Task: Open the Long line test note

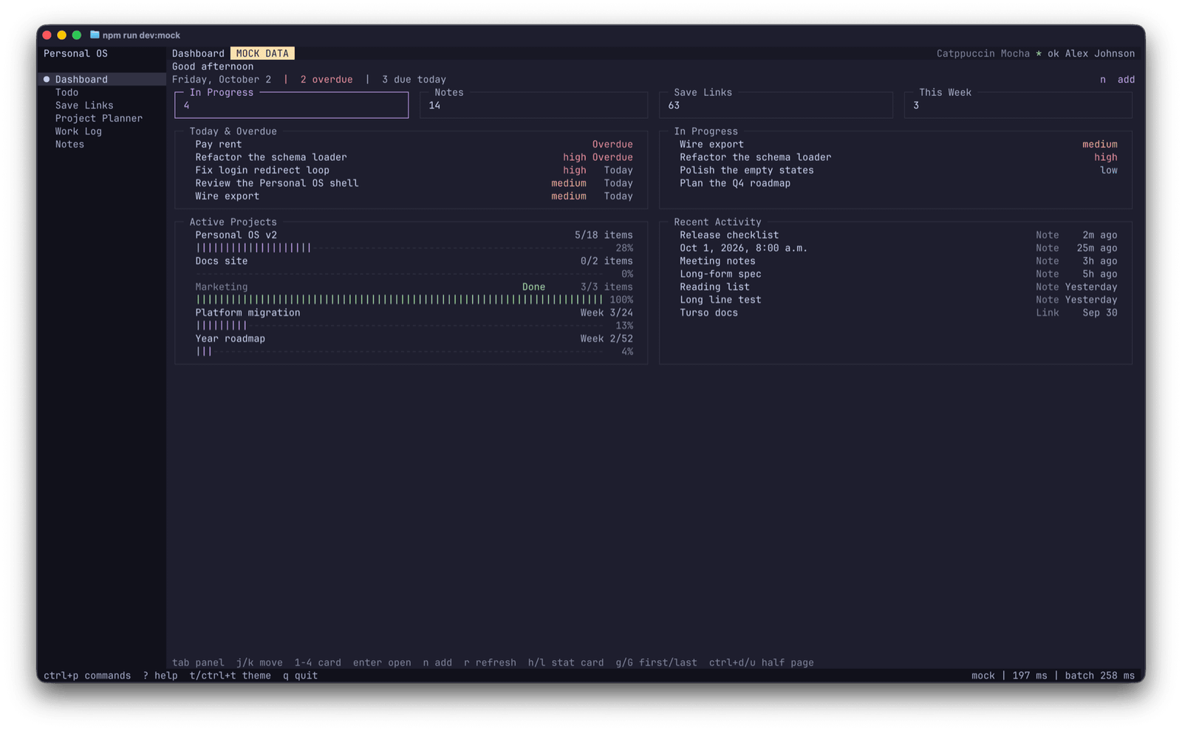Action: tap(898, 300)
